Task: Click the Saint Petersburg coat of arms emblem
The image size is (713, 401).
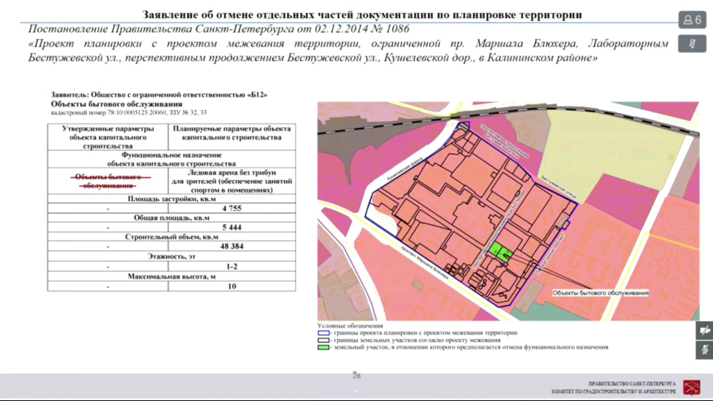Action: coord(691,387)
